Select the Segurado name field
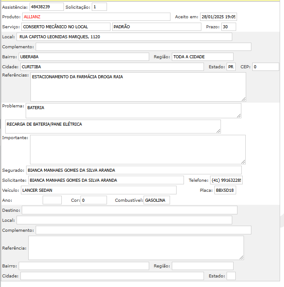The width and height of the screenshot is (284, 287). point(134,170)
